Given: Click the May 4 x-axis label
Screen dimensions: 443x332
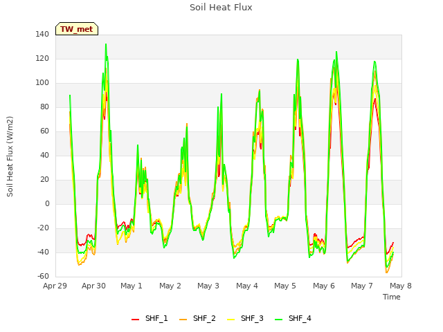Looking at the screenshot, I should coord(247,286).
